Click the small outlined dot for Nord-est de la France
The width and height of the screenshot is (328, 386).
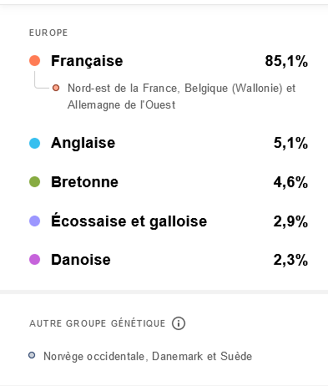tap(56, 88)
